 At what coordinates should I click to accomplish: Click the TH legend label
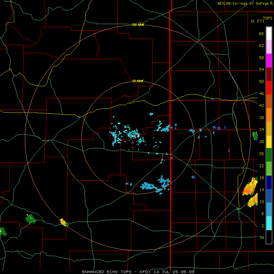click(x=262, y=237)
